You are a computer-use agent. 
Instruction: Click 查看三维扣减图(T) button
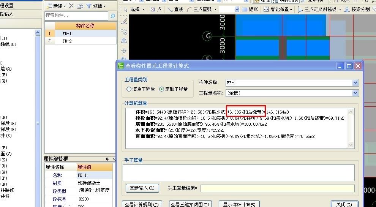[191, 204]
